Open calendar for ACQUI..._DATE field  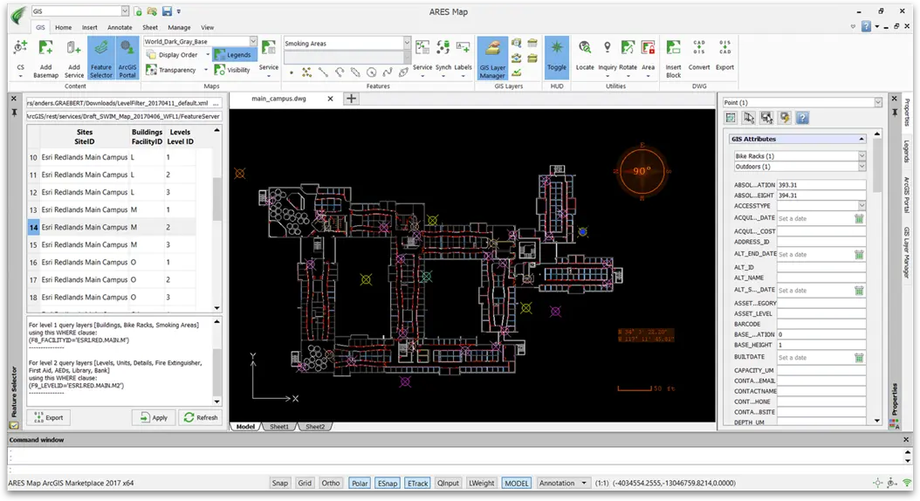coord(859,219)
